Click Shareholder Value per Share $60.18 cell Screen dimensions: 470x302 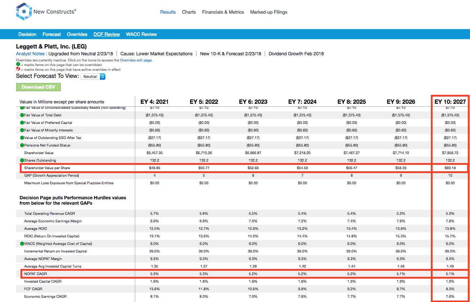click(x=450, y=168)
